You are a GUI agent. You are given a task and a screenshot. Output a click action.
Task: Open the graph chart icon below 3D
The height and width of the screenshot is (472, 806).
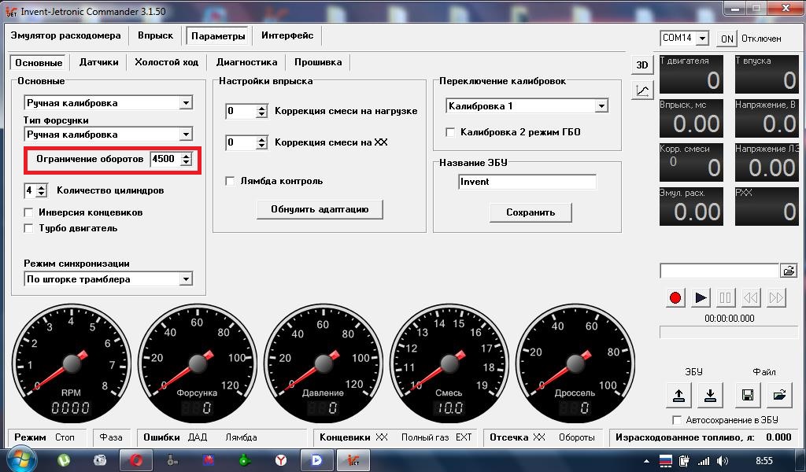642,90
